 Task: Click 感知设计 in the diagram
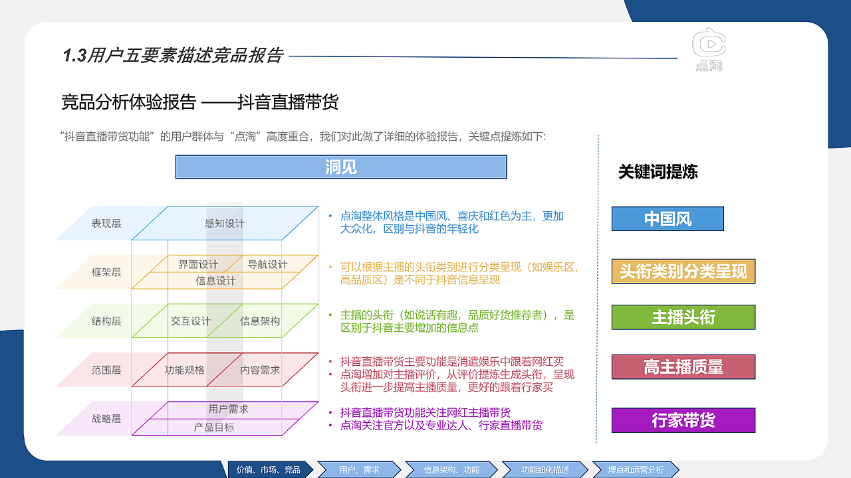tap(224, 224)
